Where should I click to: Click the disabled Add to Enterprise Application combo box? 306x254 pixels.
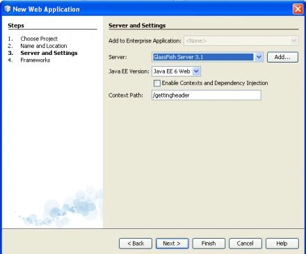click(x=241, y=41)
